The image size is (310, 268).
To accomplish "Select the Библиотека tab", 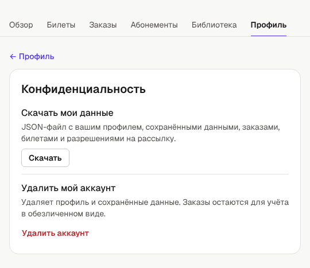I will 214,25.
